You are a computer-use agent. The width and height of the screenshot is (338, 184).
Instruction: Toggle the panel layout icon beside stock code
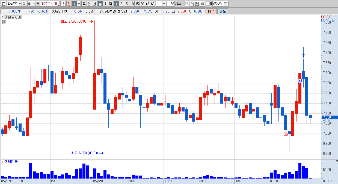(4, 4)
